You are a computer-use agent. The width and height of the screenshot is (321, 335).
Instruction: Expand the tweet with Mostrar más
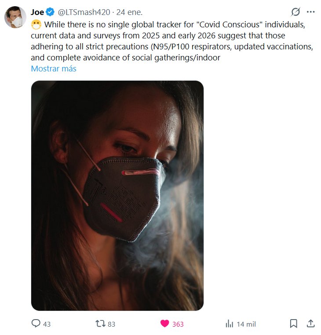54,69
